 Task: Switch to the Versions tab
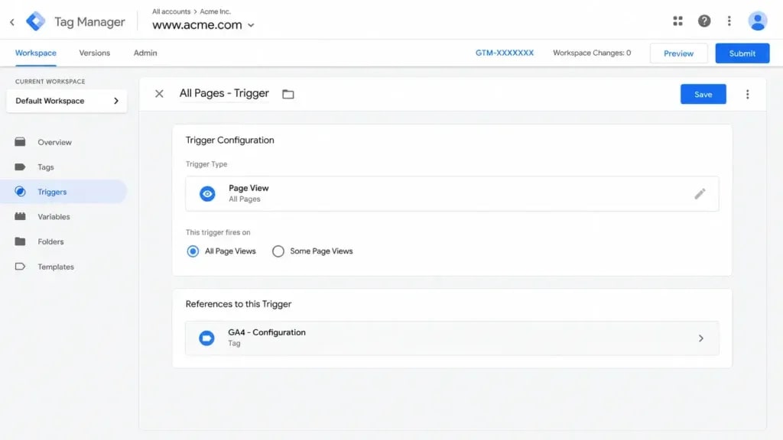[x=94, y=53]
